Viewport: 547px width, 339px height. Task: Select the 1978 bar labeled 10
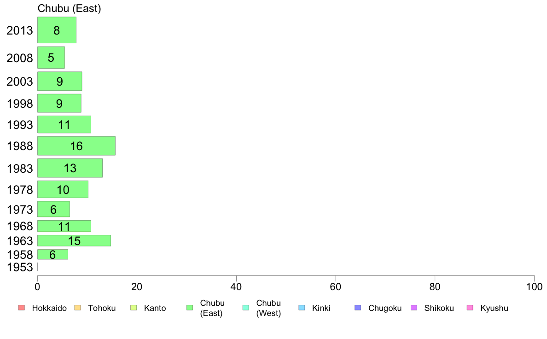point(63,189)
